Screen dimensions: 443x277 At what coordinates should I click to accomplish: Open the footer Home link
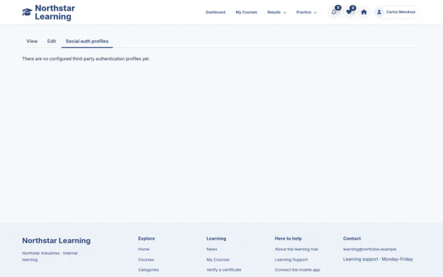coord(144,249)
